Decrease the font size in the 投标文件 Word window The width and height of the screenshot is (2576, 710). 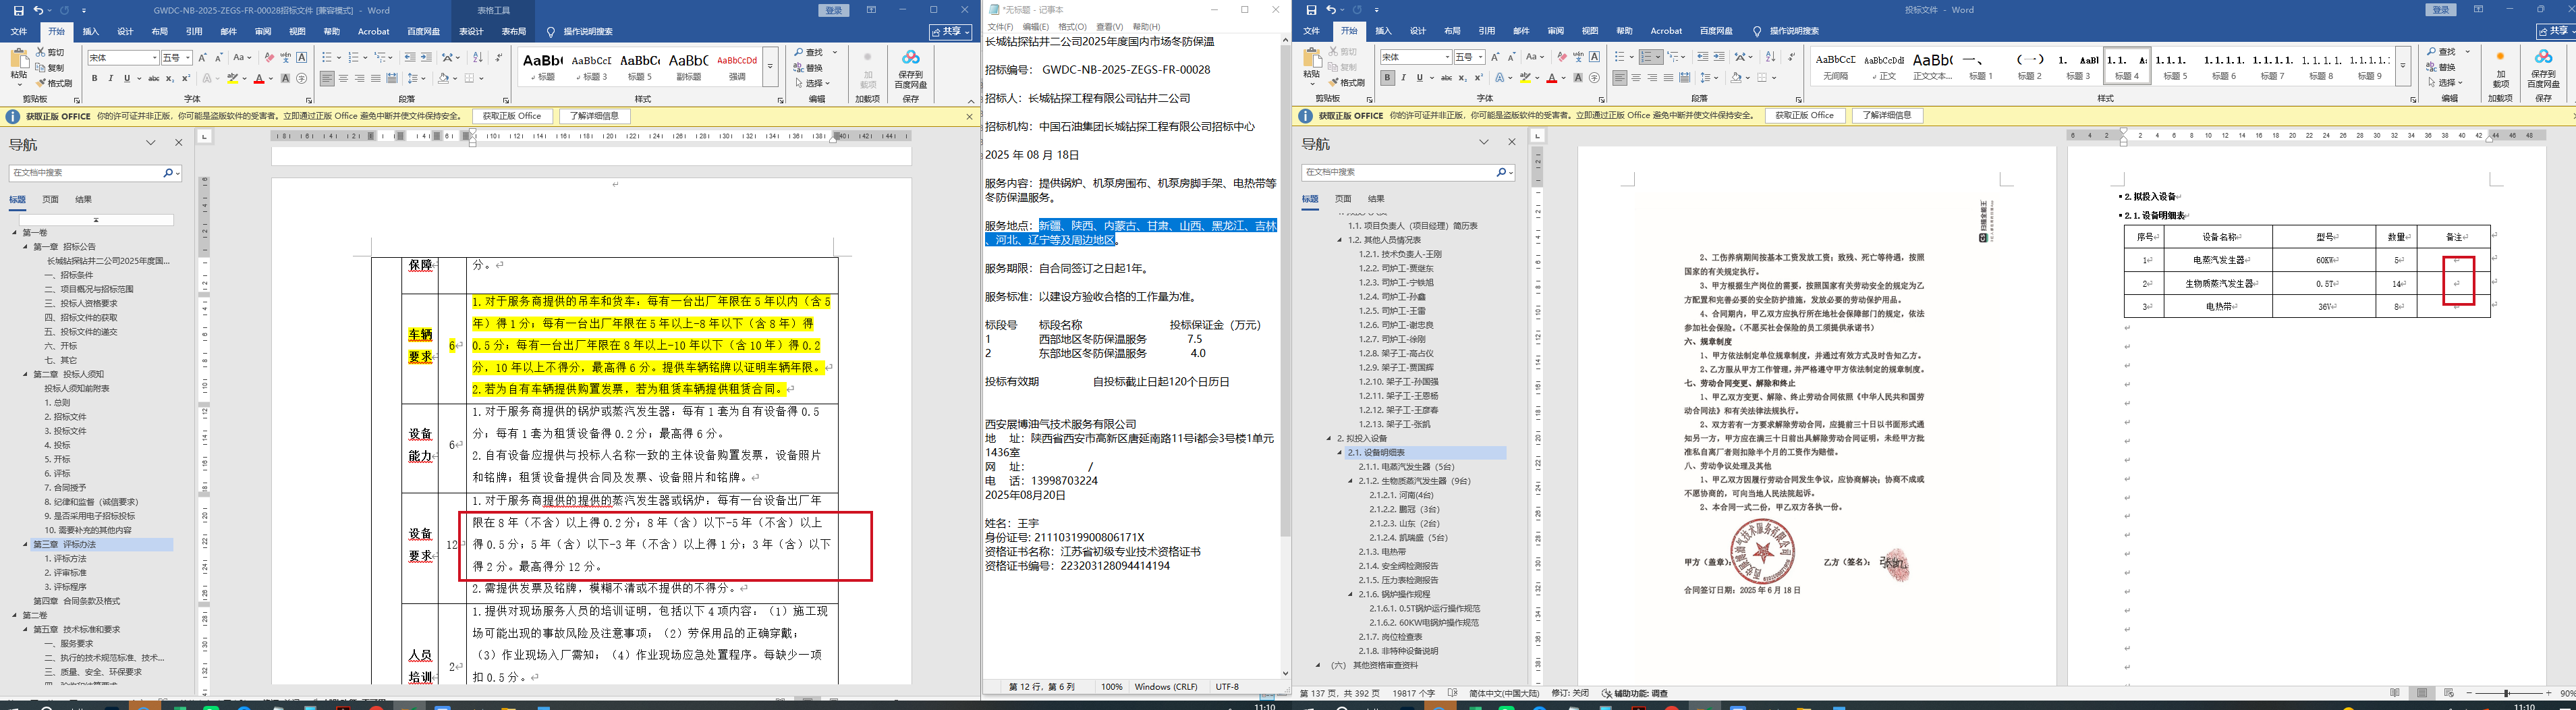1512,57
